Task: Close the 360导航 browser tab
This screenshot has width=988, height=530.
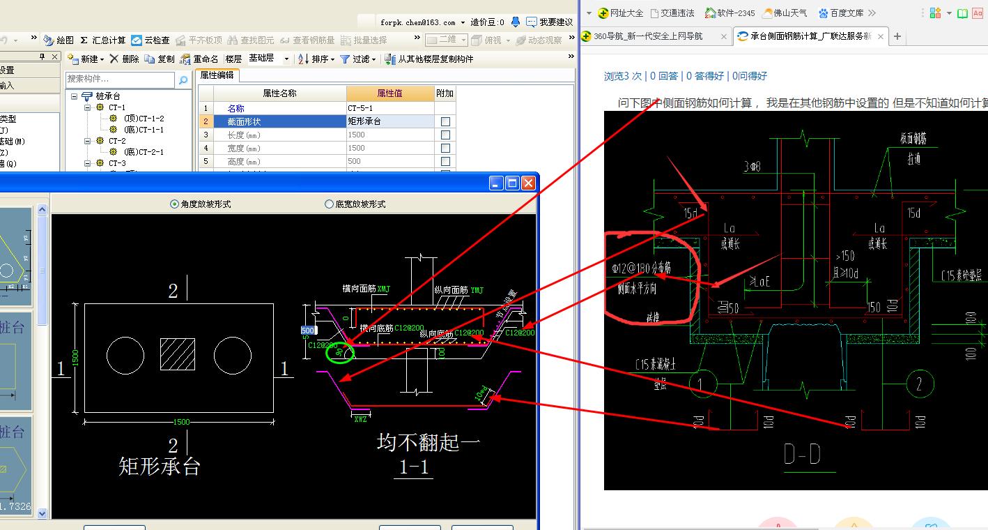Action: (724, 36)
